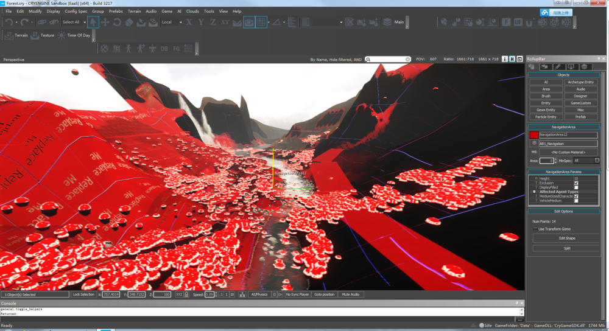Toggle the viewport info 'i' icon
This screenshot has width=609, height=331.
[x=504, y=59]
